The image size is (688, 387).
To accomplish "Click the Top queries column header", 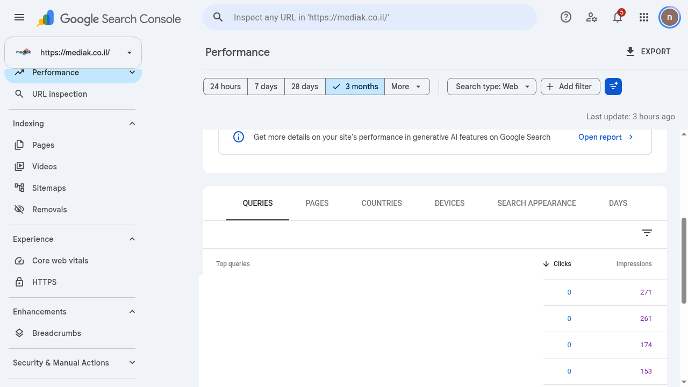I will click(233, 264).
